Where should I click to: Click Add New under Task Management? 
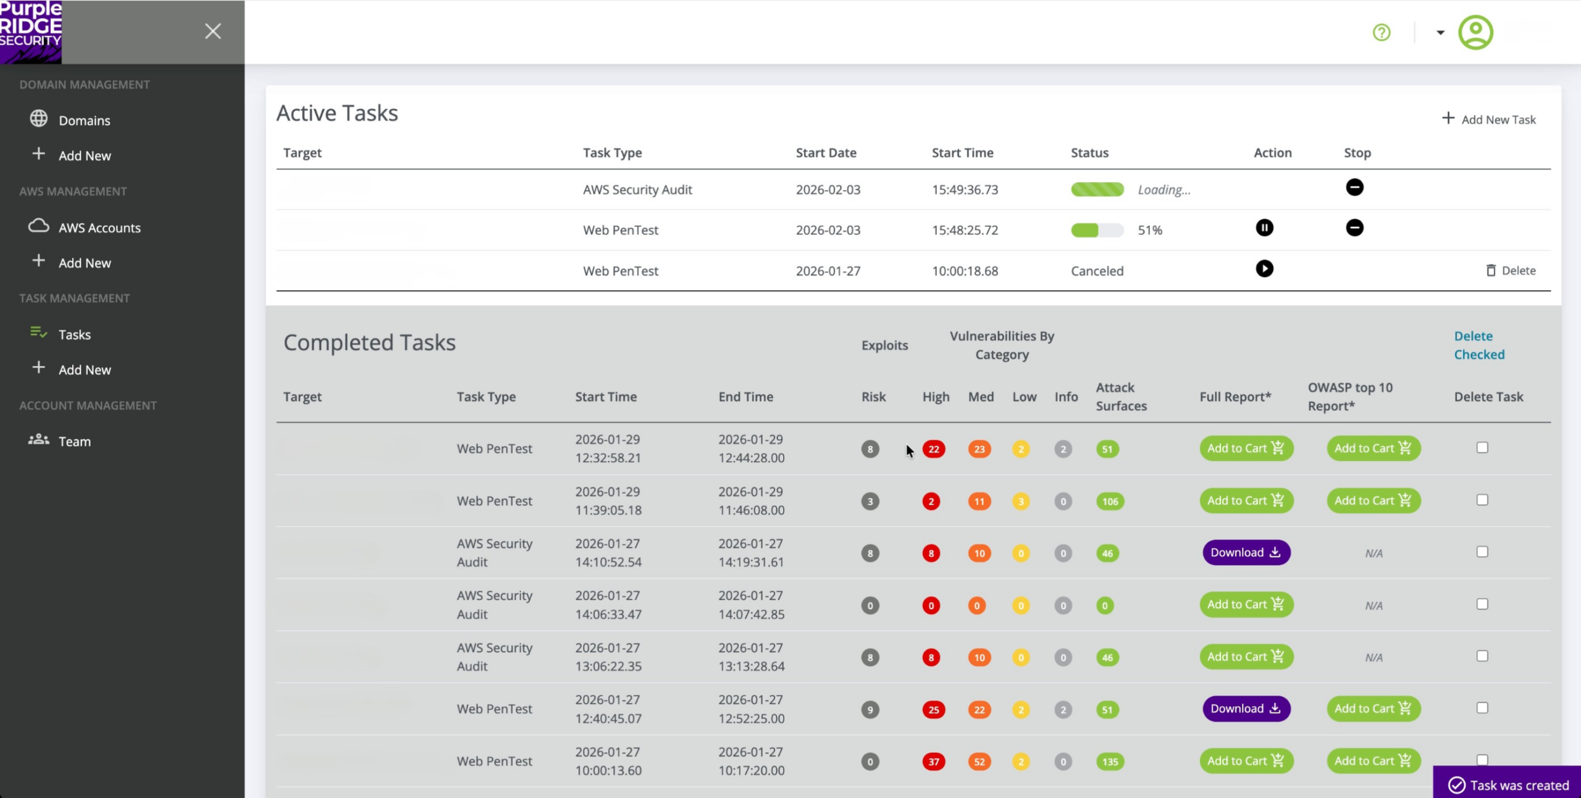pos(84,370)
